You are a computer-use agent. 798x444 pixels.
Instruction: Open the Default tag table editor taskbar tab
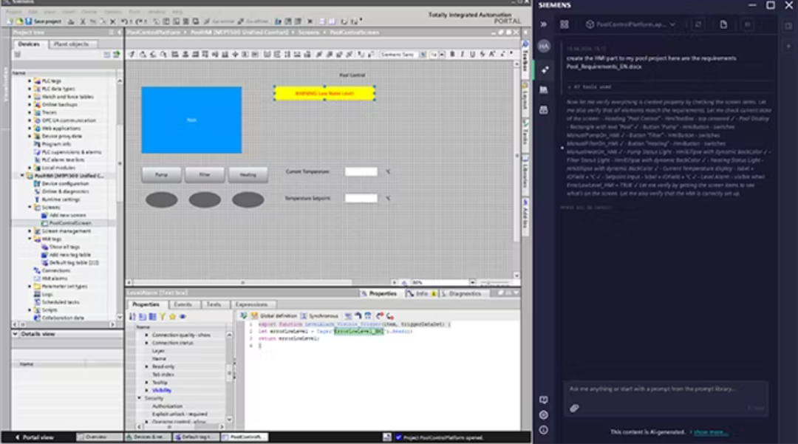(x=196, y=437)
